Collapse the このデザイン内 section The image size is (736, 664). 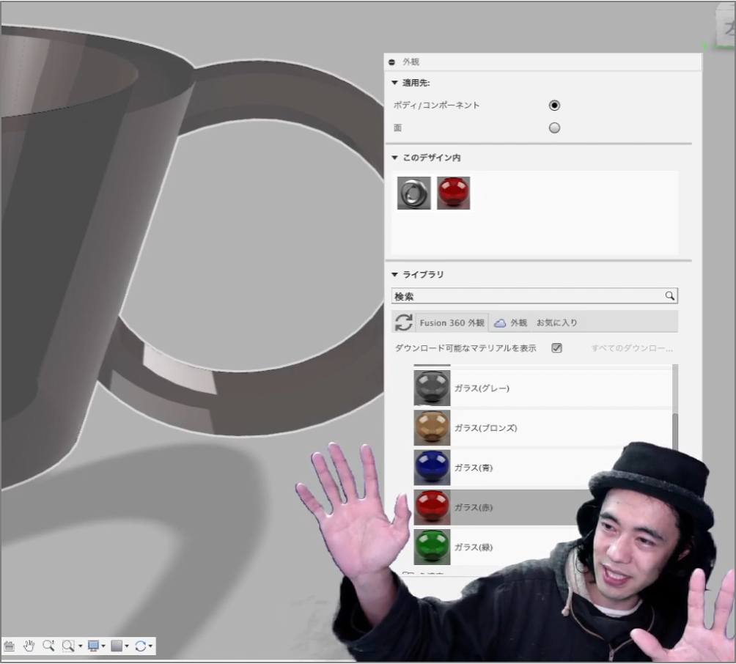point(395,158)
